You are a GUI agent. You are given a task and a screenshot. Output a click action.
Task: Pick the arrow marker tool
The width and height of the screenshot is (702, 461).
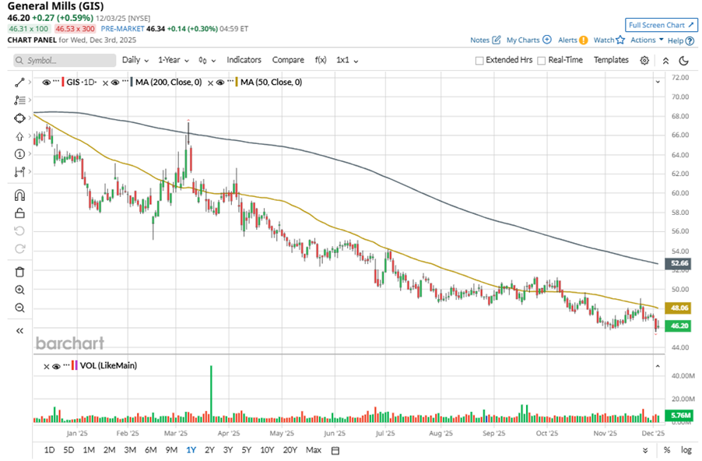pos(19,136)
